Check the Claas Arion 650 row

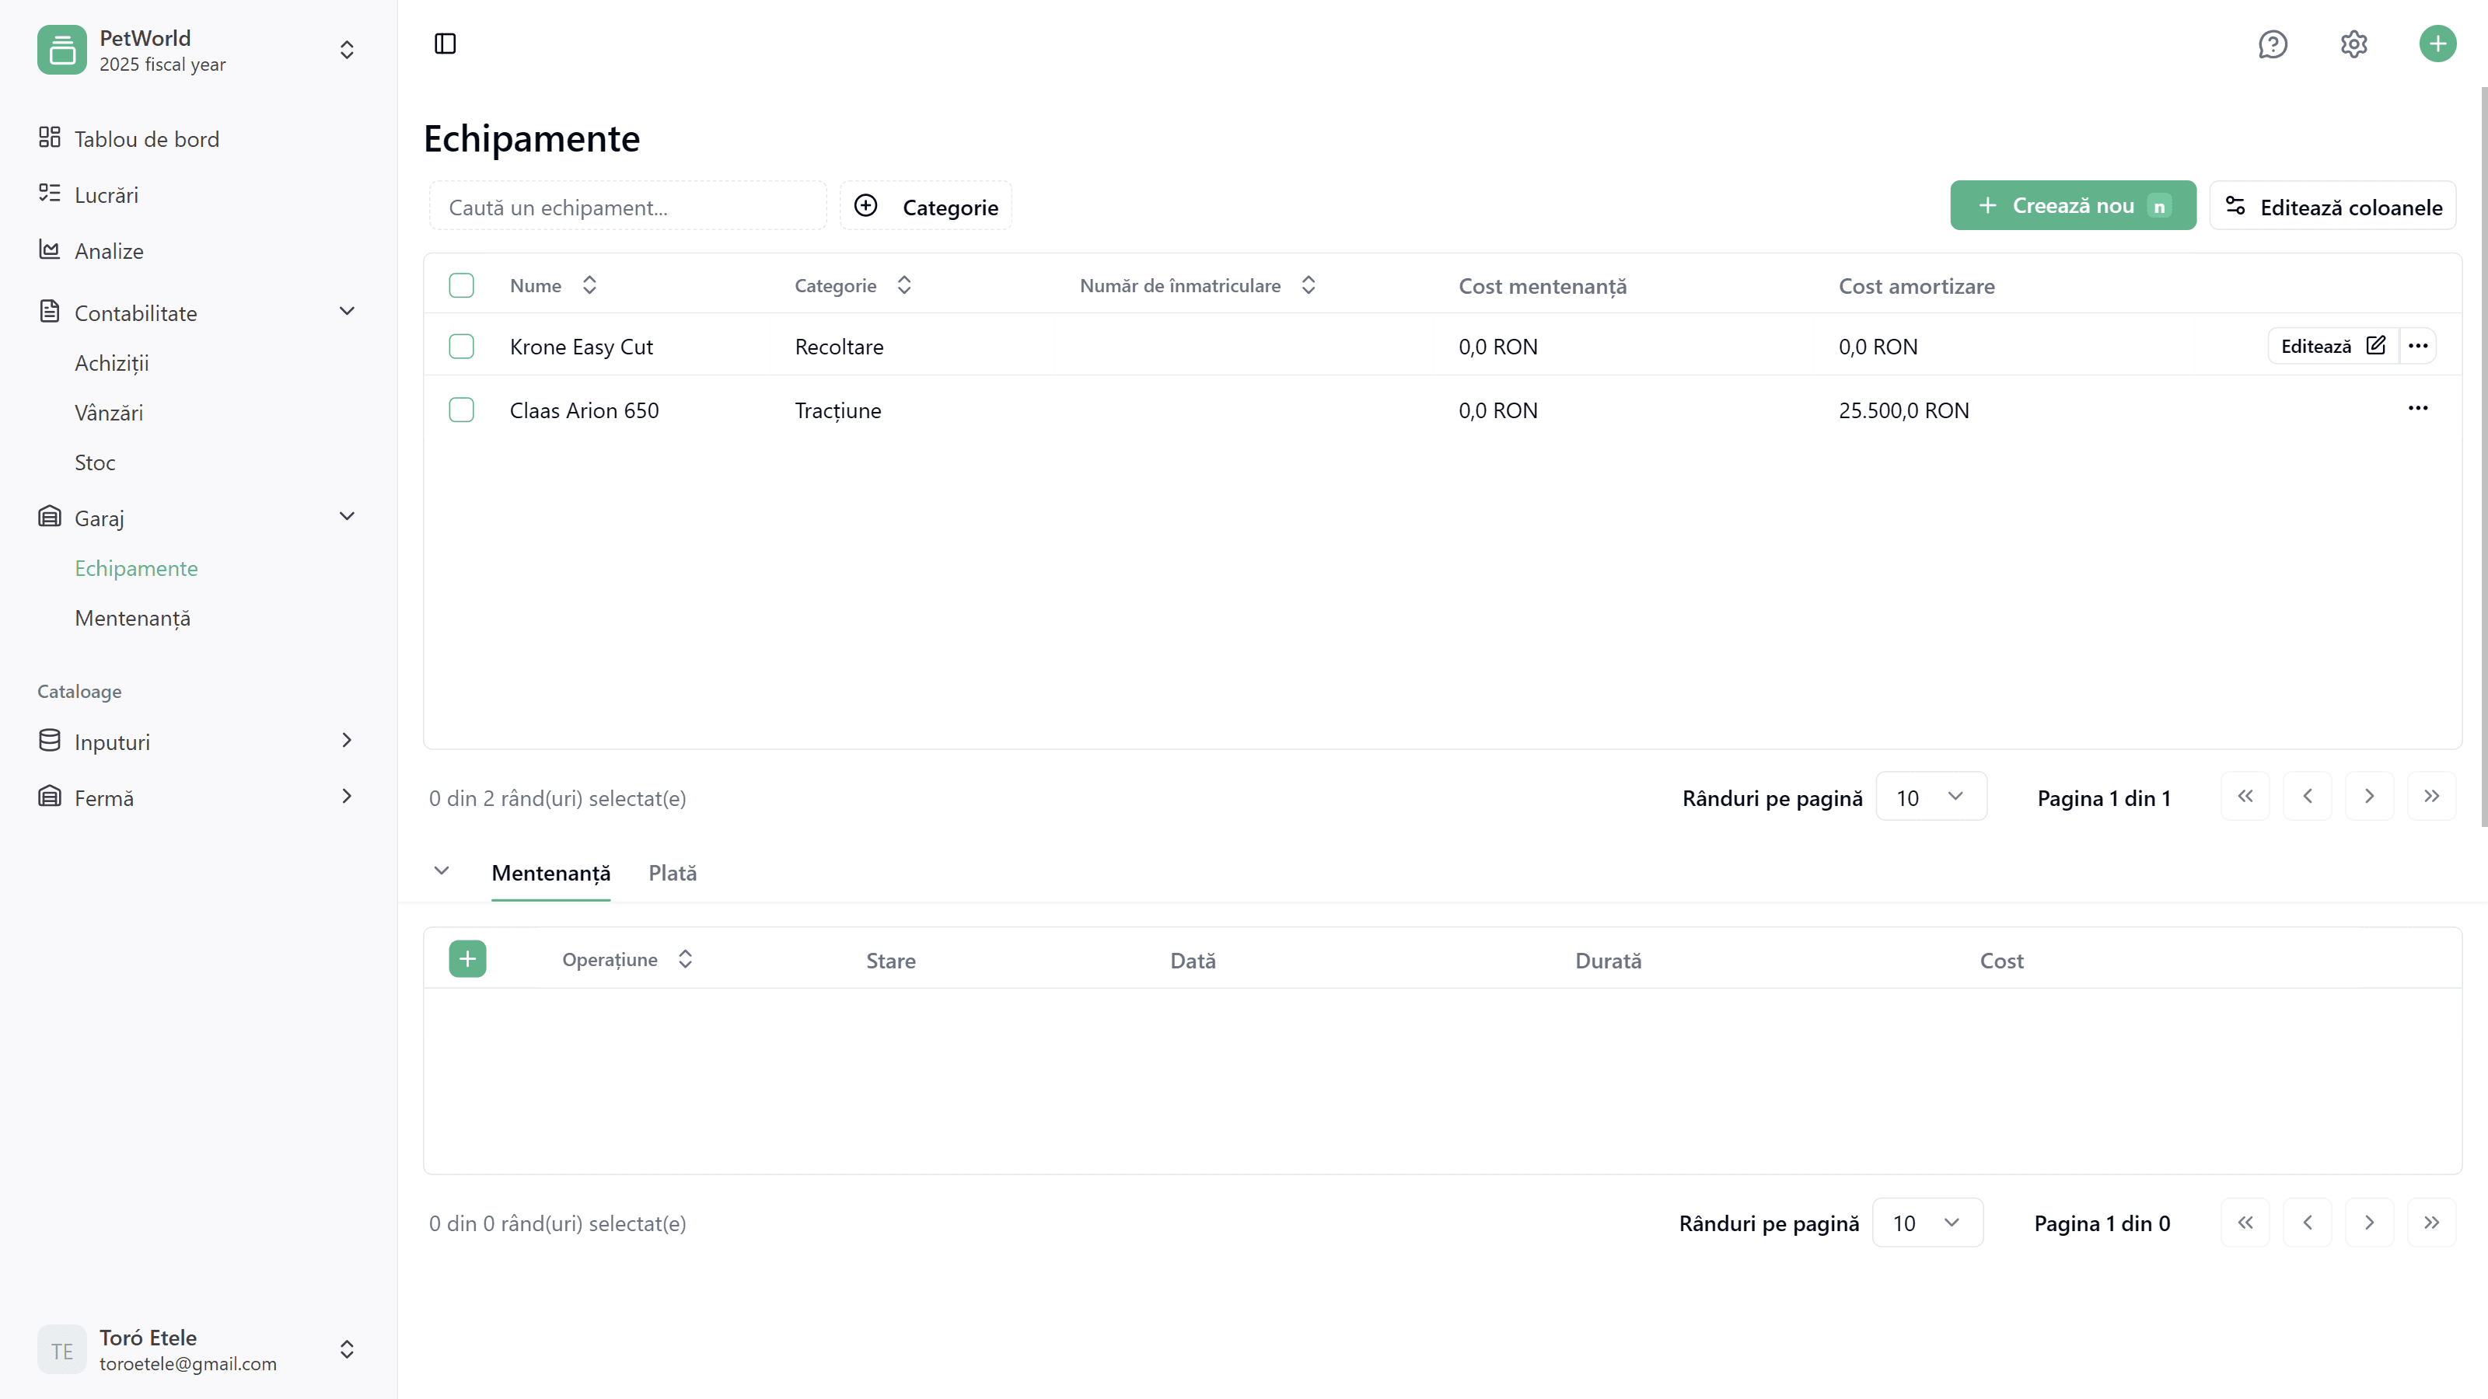(462, 410)
